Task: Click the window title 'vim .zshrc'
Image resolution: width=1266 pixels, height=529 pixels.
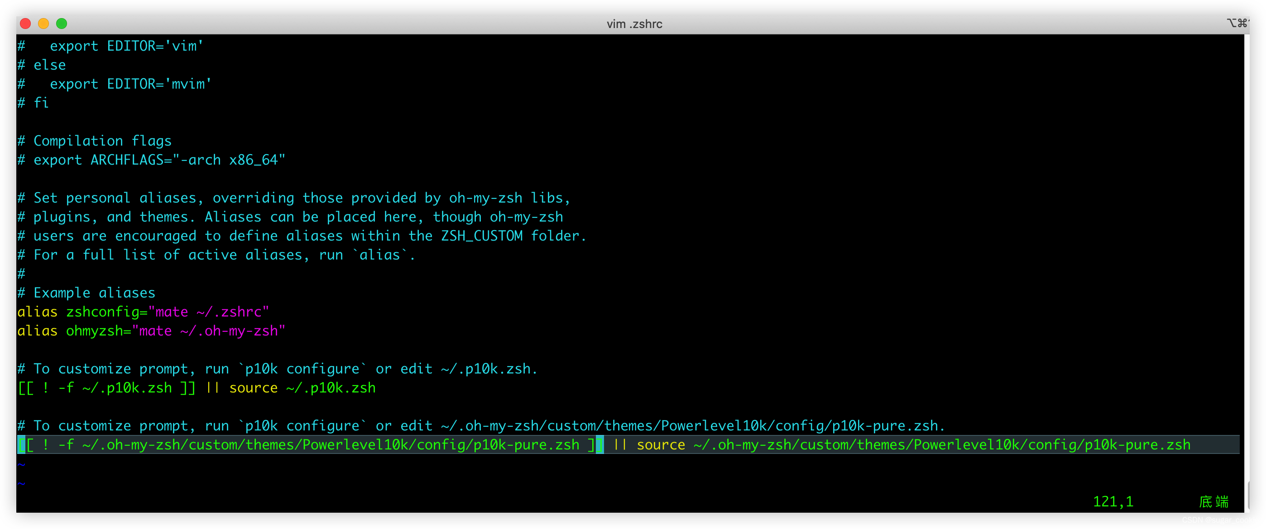Action: [634, 24]
